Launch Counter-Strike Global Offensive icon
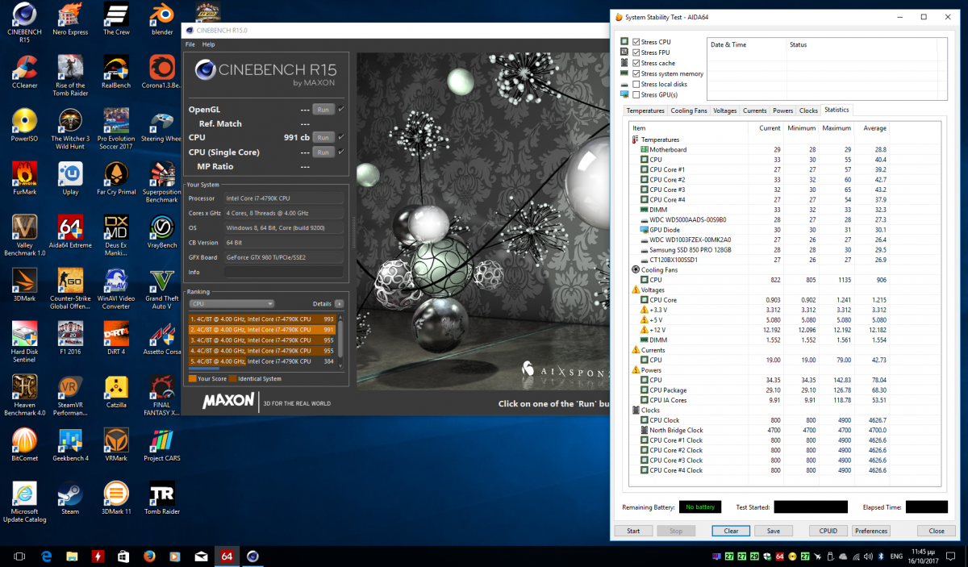Viewport: 968px width, 567px height. pos(70,289)
